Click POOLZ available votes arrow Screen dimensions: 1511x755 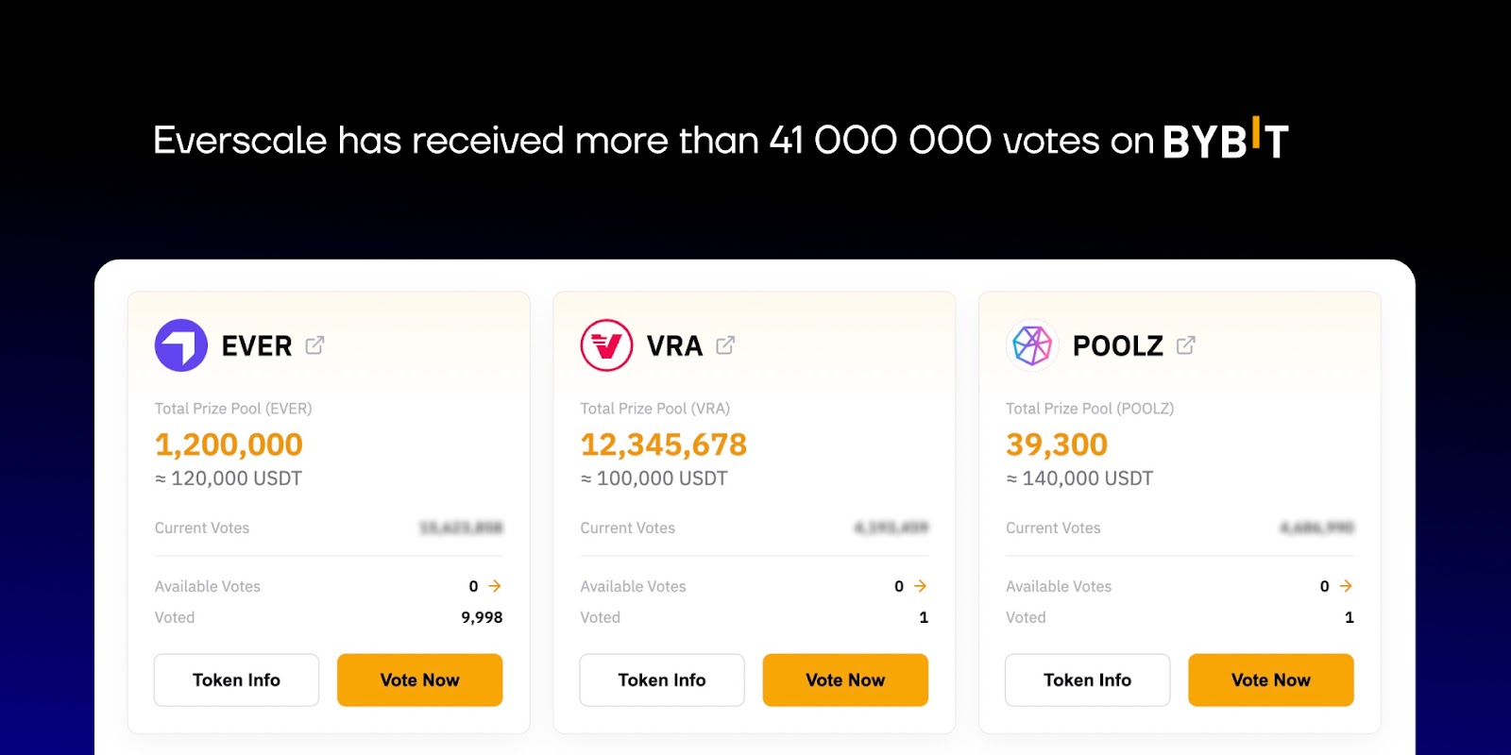click(1346, 586)
